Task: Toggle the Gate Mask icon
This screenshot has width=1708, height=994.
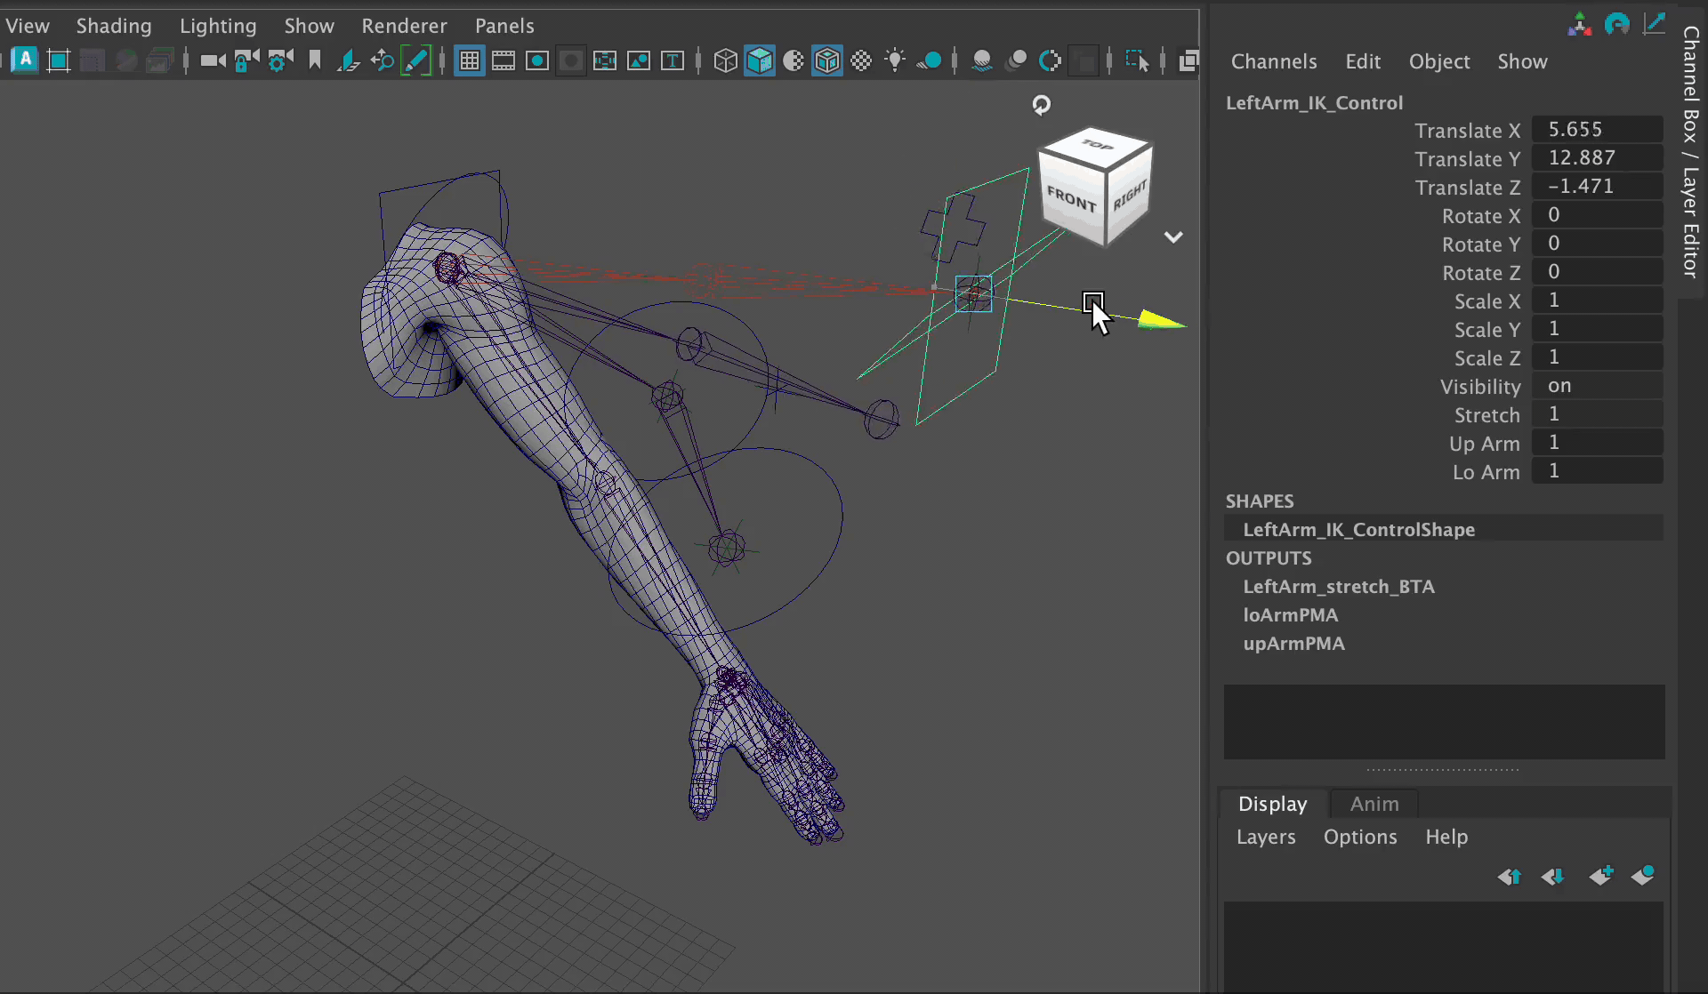Action: click(570, 60)
